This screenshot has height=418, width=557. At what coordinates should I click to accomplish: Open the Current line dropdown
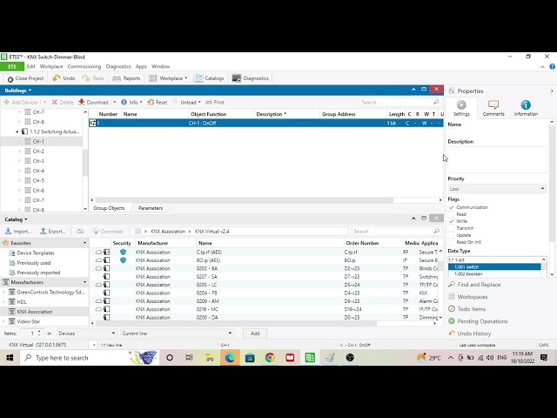(177, 334)
